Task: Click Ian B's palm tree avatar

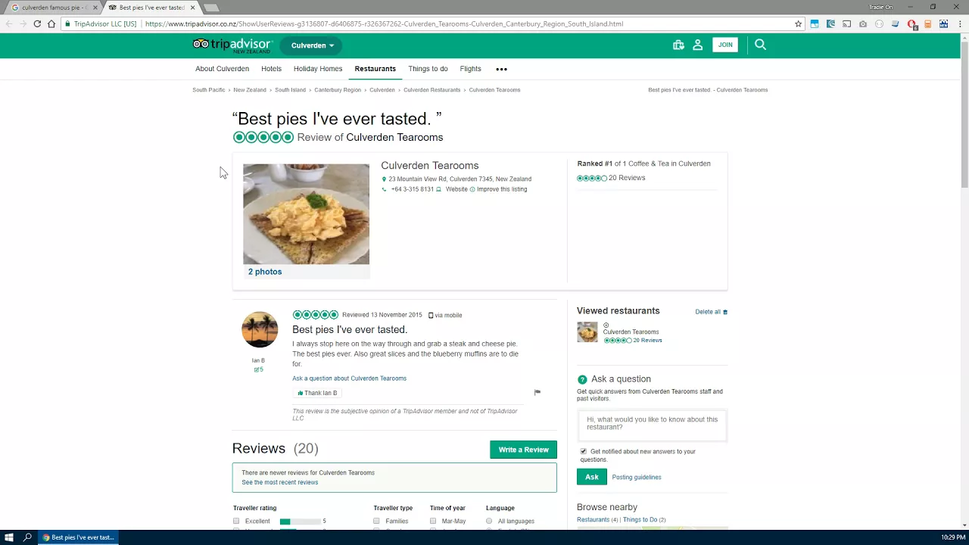Action: coord(260,329)
